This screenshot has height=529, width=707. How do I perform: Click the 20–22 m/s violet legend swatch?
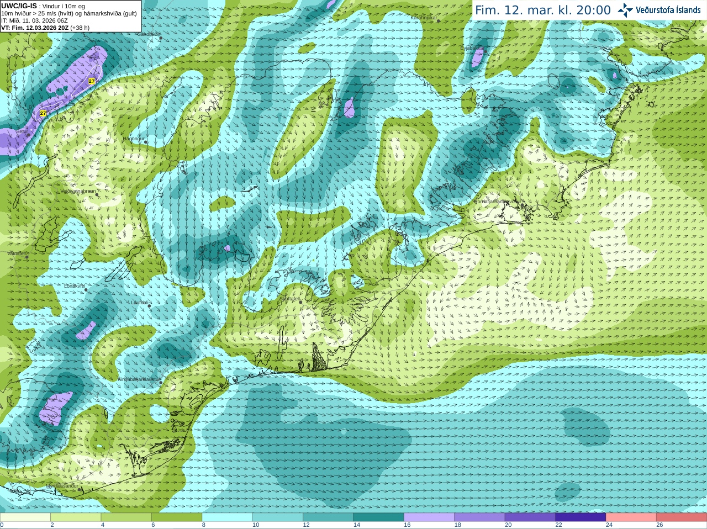point(530,517)
